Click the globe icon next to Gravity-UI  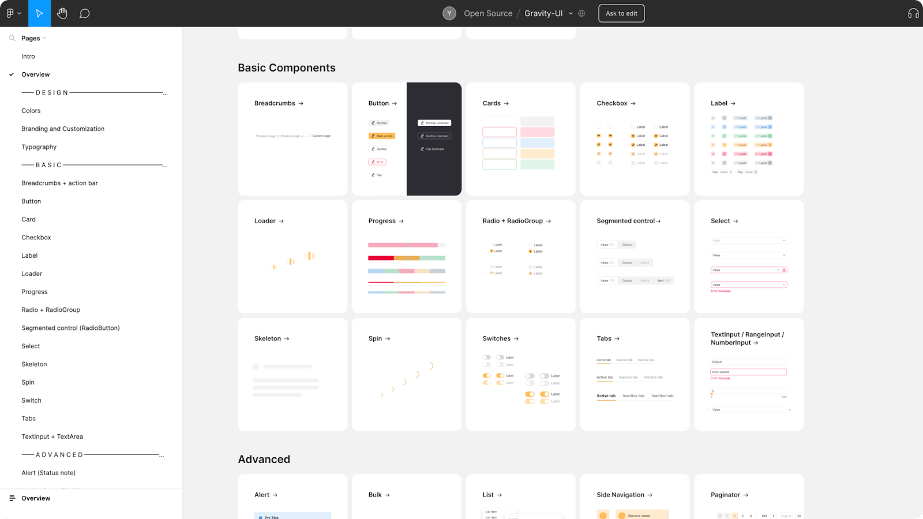(x=581, y=13)
